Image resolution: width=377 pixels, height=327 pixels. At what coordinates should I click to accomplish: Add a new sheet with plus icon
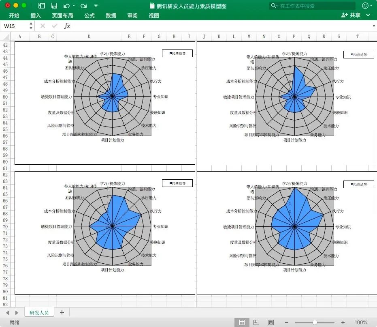click(62, 312)
